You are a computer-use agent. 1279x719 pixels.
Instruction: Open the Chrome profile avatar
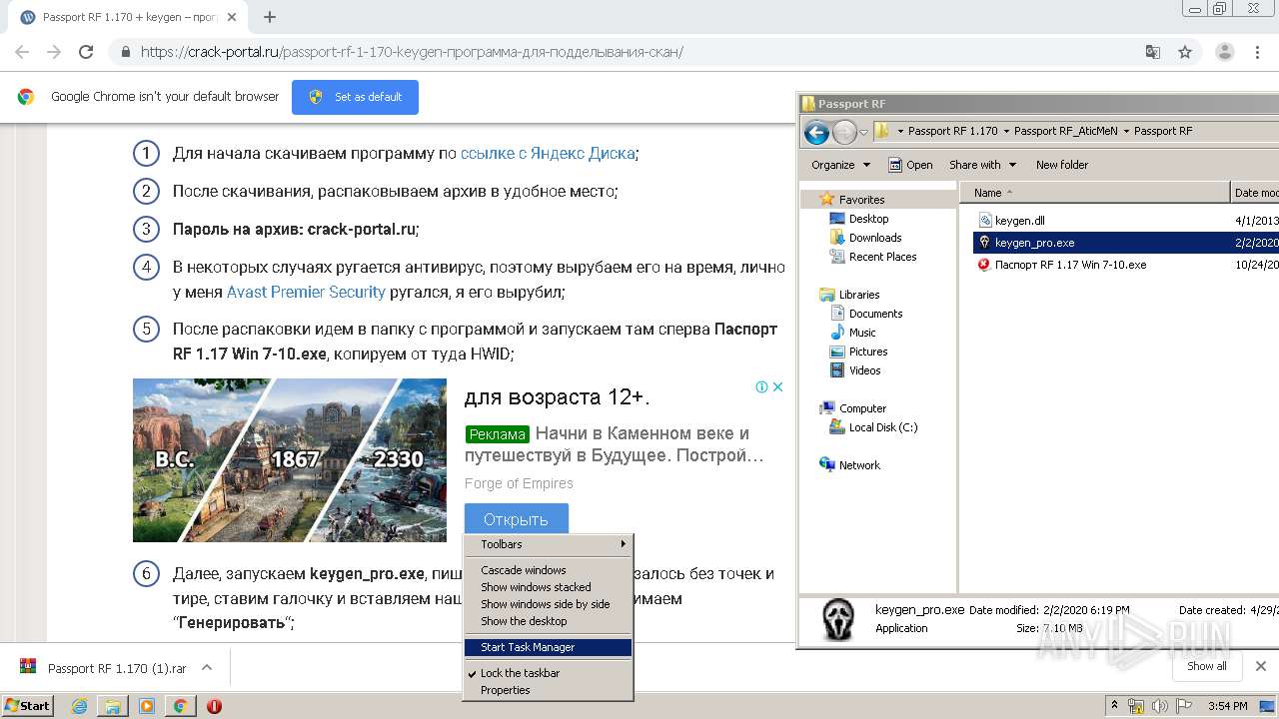point(1225,52)
